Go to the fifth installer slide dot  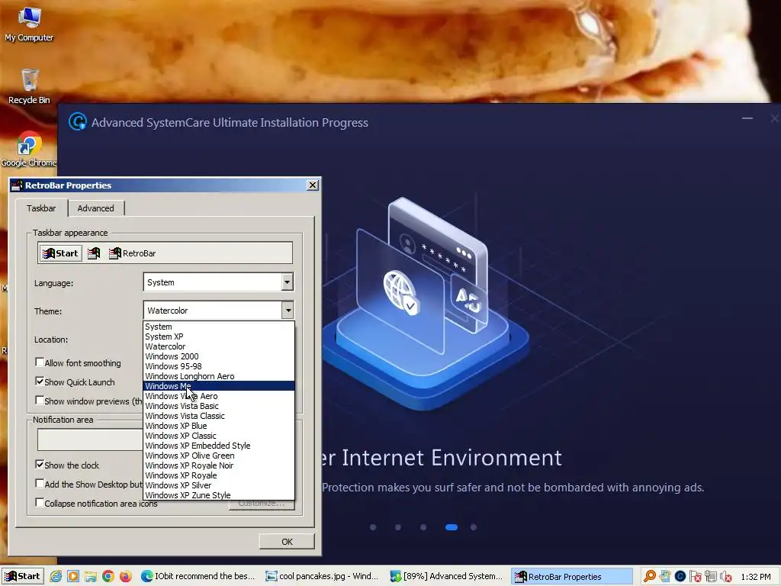[474, 527]
